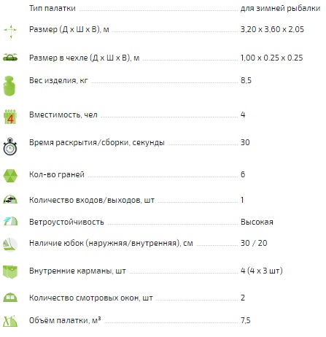
Task: Click the capacity icon showing number 4
Action: coord(10,117)
